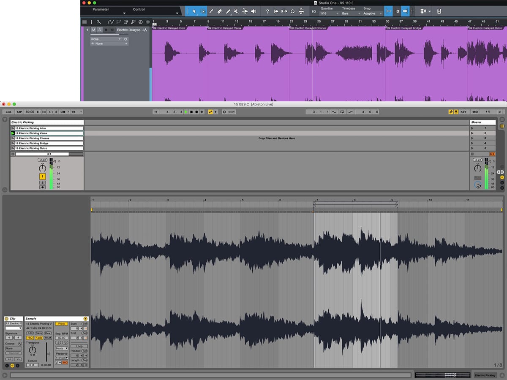Open the Quantize 1/16 dropdown
Screen dimensions: 507x380
click(330, 14)
